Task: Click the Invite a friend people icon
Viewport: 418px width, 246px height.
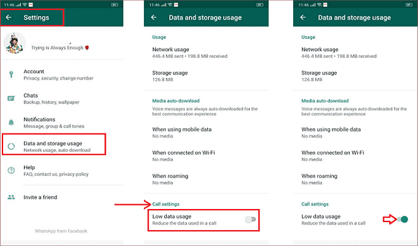Action: point(11,197)
